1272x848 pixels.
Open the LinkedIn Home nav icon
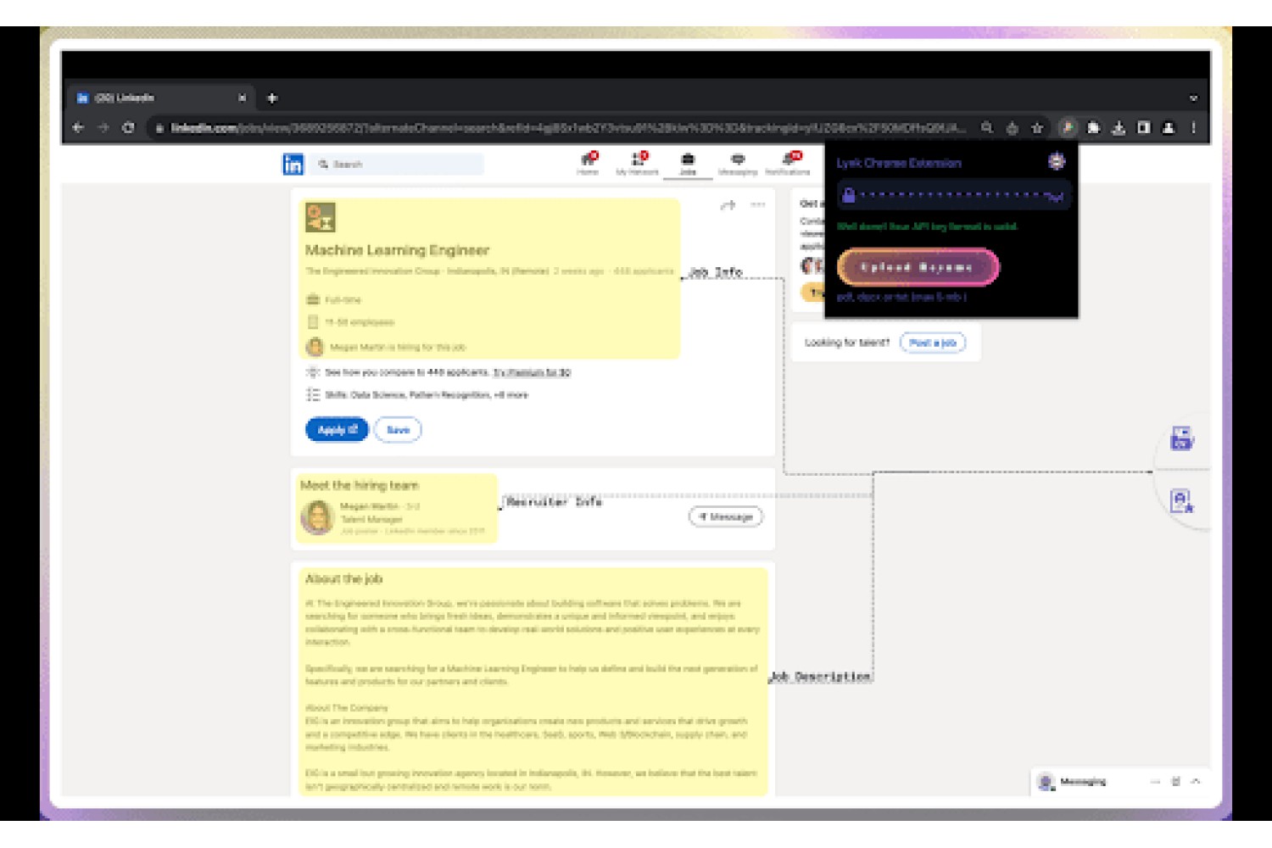pos(588,164)
